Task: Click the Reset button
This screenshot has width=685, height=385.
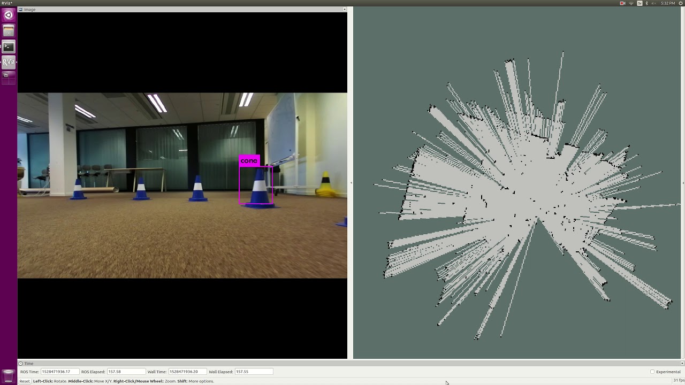Action: pyautogui.click(x=24, y=381)
